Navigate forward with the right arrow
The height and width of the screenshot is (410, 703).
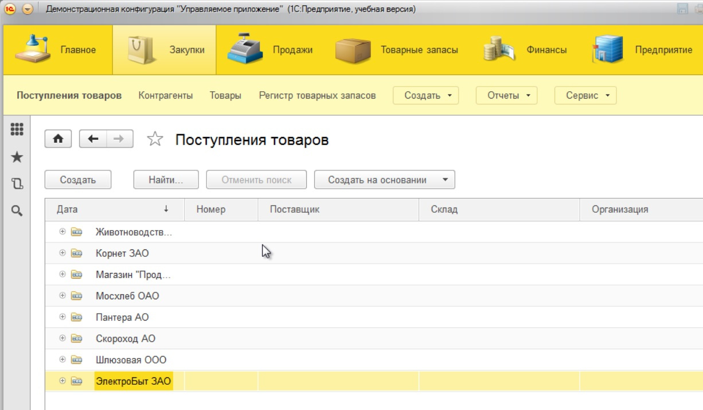[119, 139]
